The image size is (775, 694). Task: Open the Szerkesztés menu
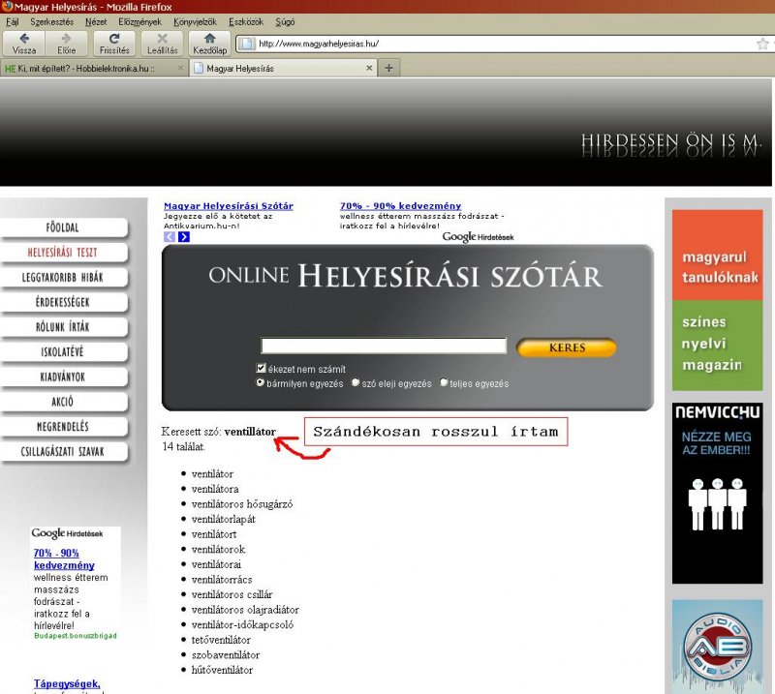[51, 21]
